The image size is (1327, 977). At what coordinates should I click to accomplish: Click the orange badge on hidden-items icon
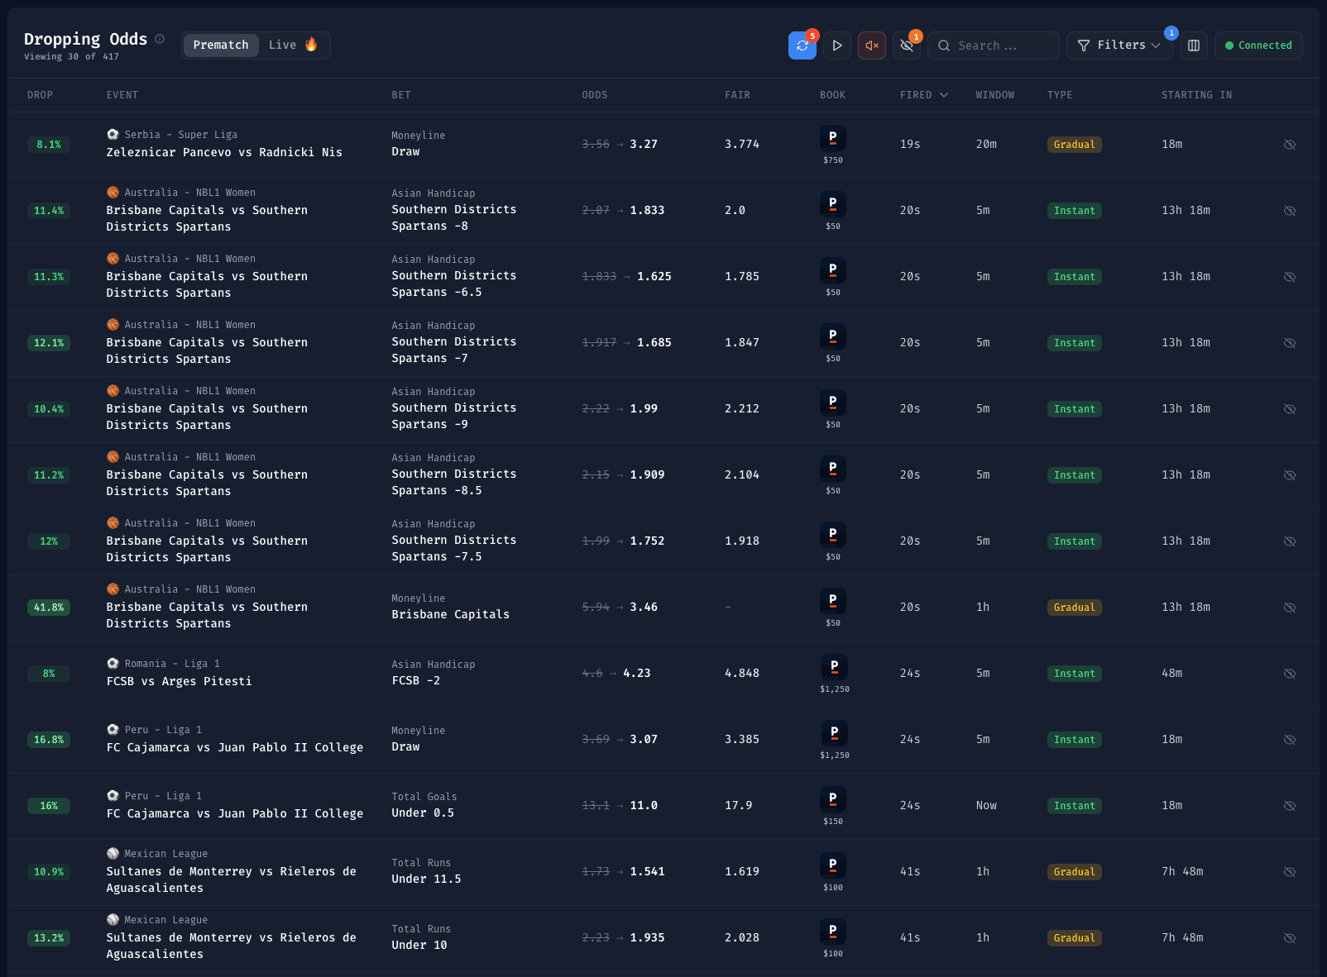click(916, 36)
